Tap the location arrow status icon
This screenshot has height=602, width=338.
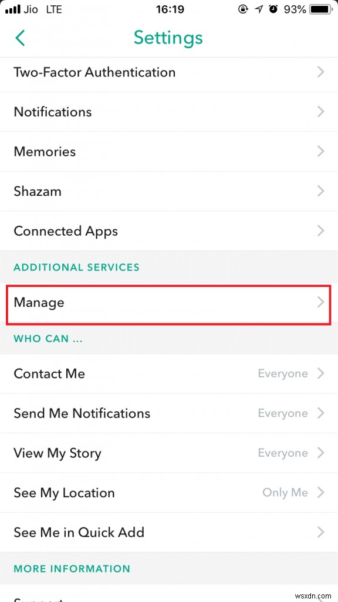258,9
